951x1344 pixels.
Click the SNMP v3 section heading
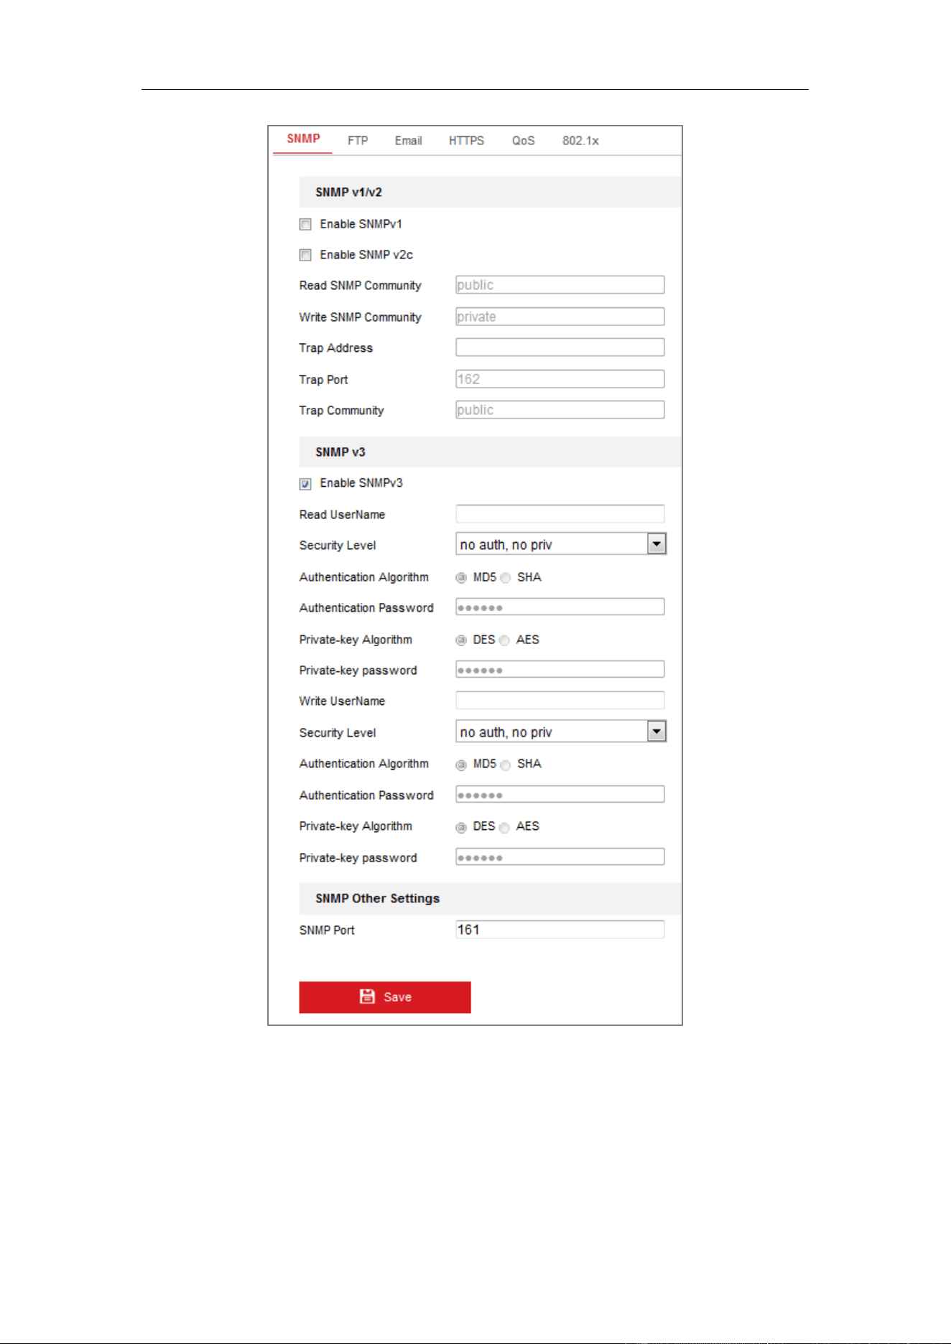340,452
